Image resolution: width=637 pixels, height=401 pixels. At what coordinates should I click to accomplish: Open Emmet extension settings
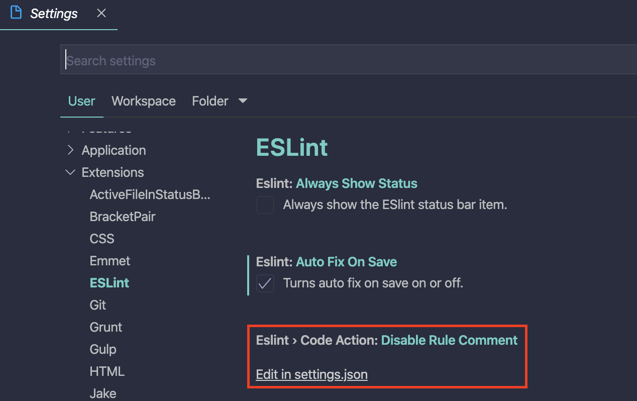pyautogui.click(x=110, y=261)
